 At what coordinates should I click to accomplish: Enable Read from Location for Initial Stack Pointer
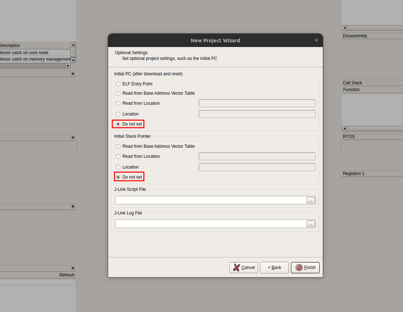(x=118, y=156)
